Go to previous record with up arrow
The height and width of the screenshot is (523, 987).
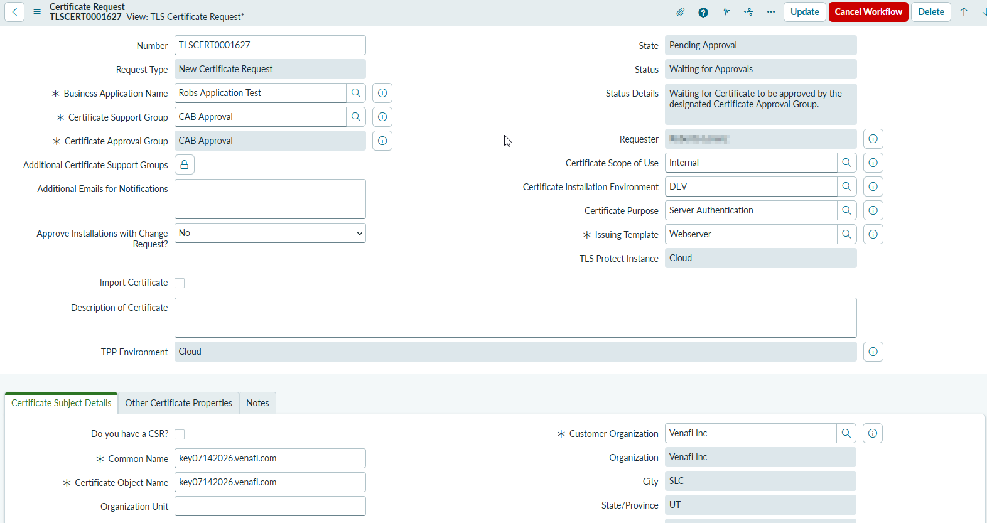coord(964,12)
